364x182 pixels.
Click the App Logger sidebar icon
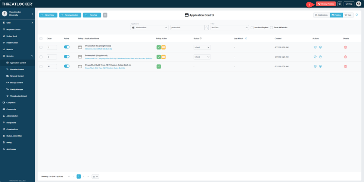4,149
